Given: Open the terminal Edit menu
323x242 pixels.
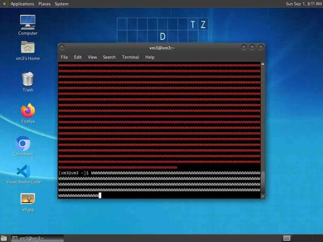Looking at the screenshot, I should click(78, 57).
